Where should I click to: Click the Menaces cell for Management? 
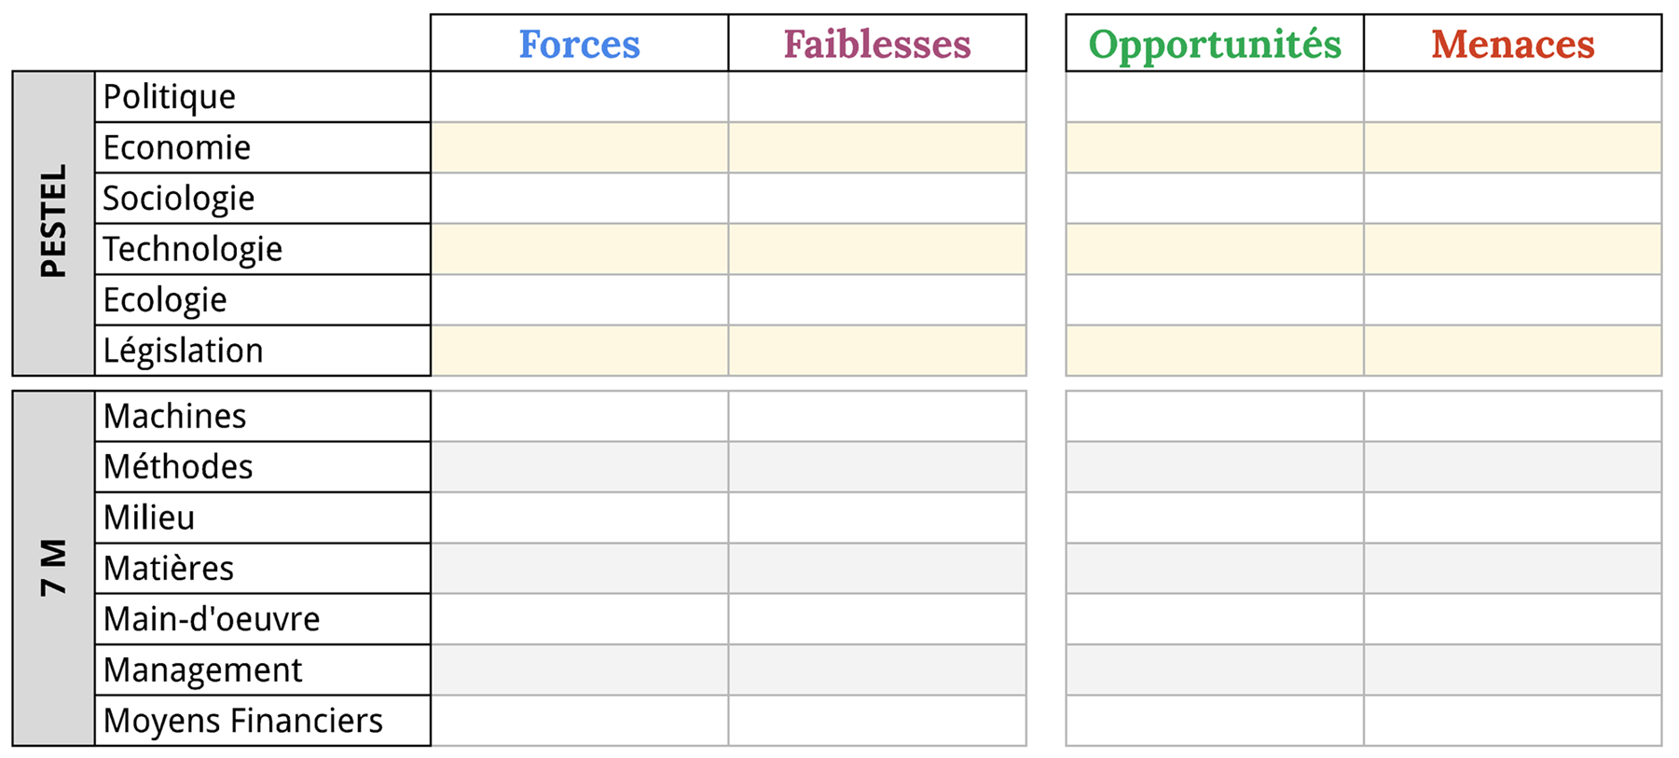(1512, 669)
